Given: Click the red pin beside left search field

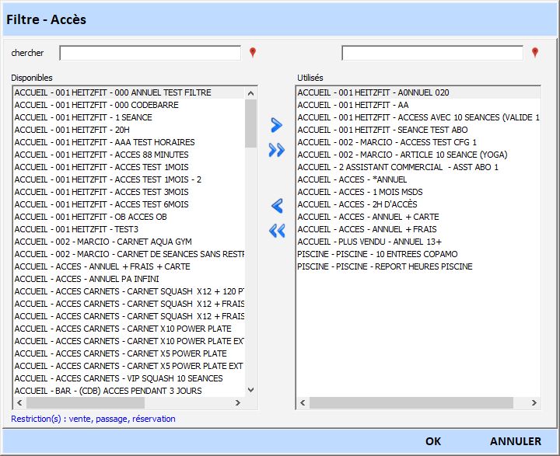Looking at the screenshot, I should 252,53.
